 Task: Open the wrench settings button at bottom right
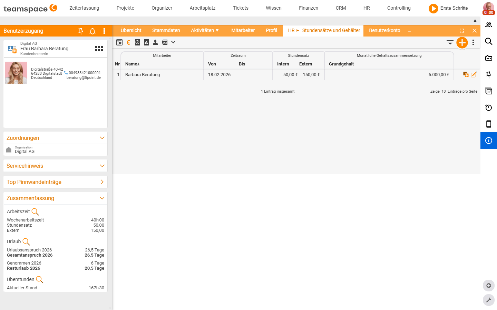coord(489,300)
